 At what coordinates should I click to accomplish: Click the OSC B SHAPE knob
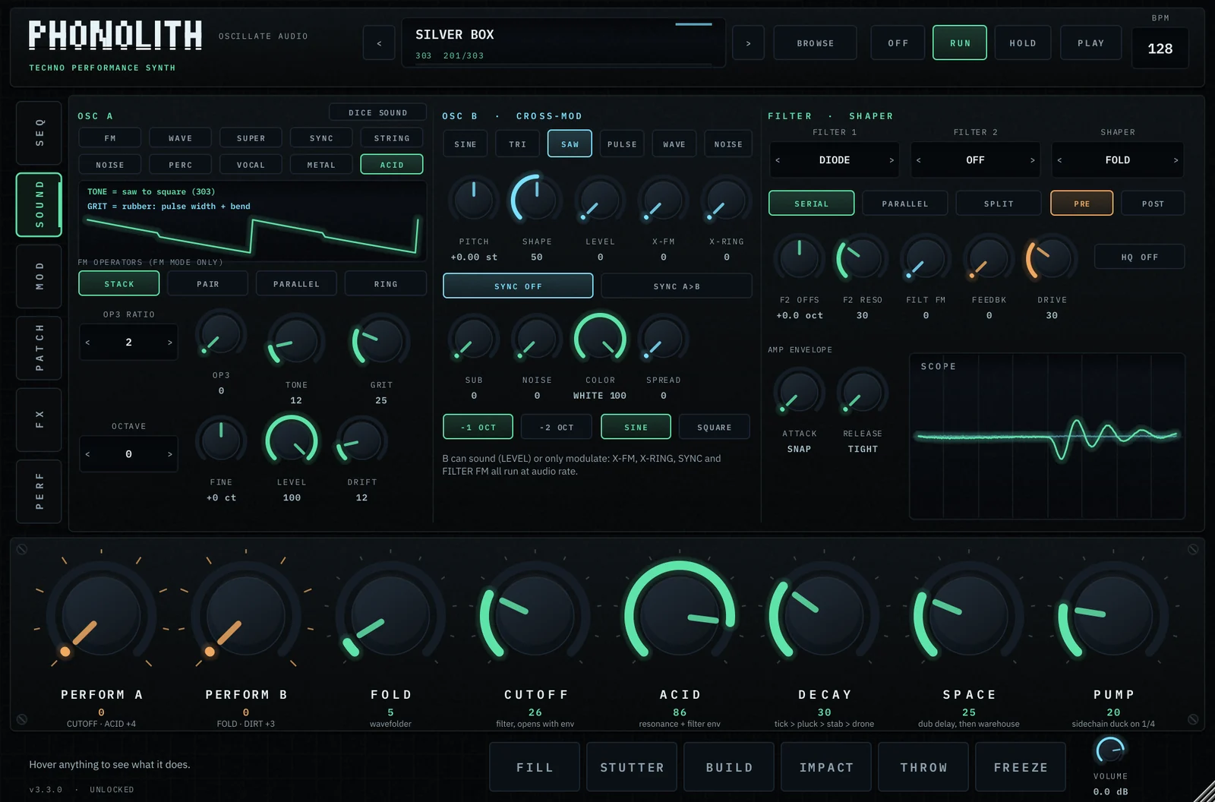pyautogui.click(x=537, y=199)
